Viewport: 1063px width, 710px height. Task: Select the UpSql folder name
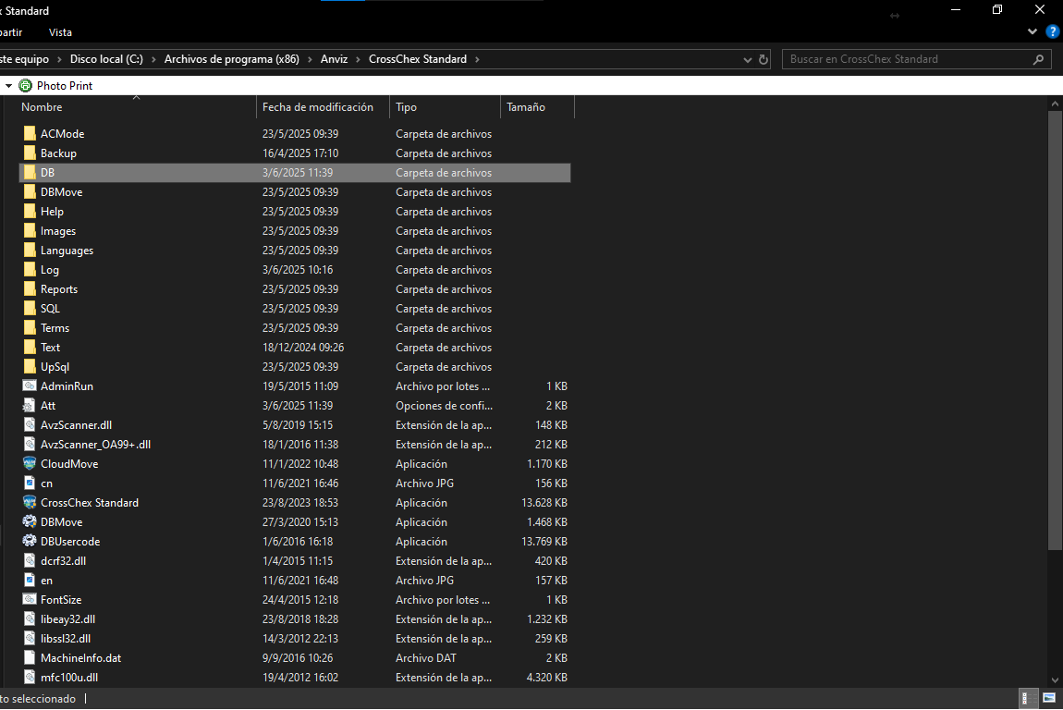coord(55,367)
